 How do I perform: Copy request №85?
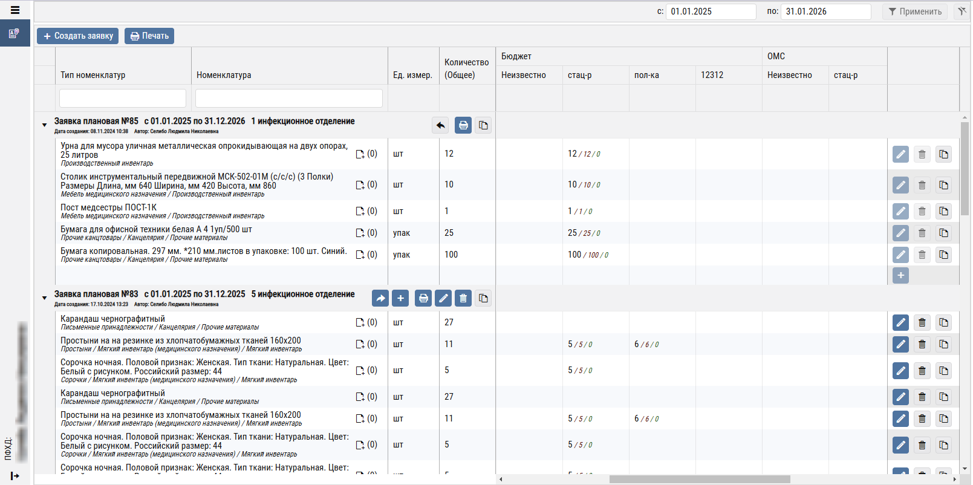tap(483, 125)
